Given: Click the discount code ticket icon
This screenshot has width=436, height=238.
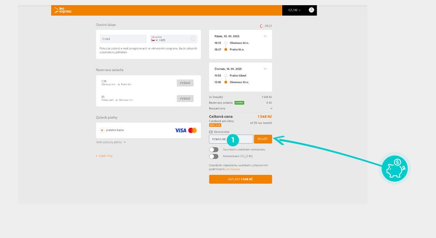Looking at the screenshot, I should (210, 131).
